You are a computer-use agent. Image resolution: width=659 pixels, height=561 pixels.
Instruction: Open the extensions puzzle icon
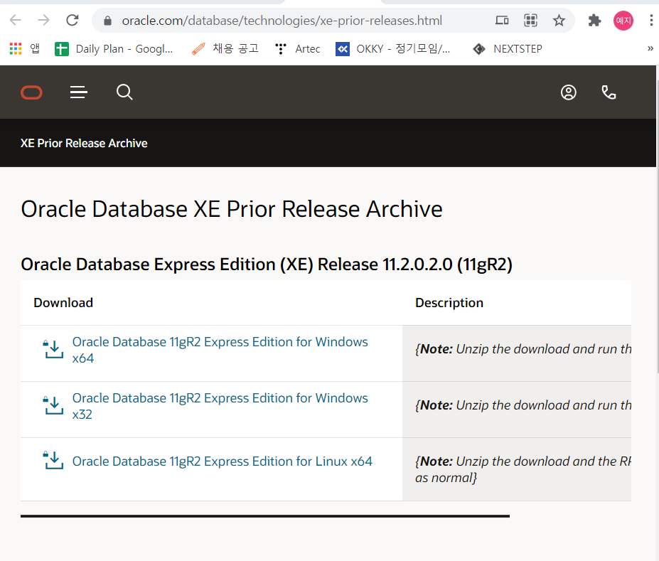click(594, 20)
